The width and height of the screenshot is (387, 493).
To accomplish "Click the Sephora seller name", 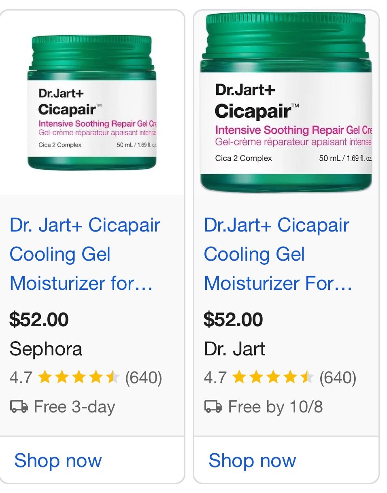I will [46, 349].
